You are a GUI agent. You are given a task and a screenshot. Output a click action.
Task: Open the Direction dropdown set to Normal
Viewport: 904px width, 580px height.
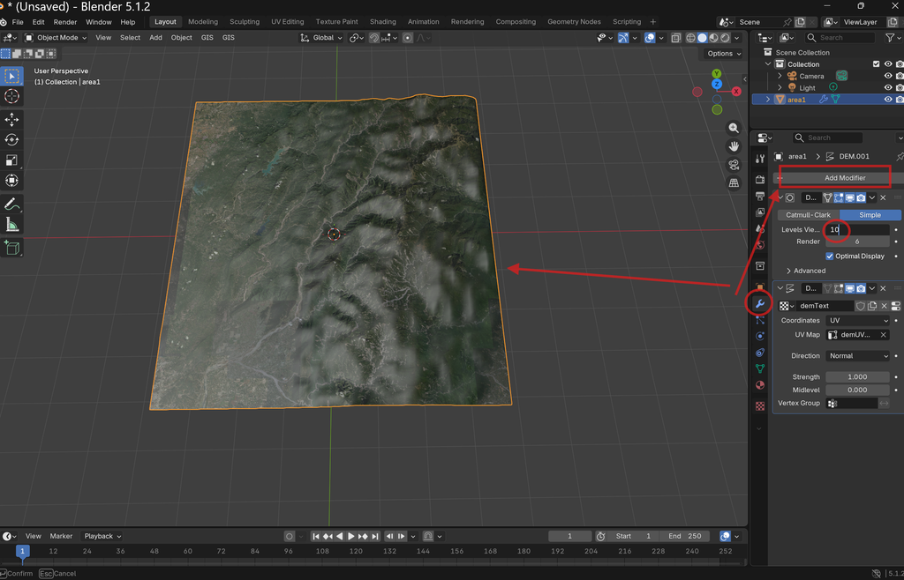point(858,355)
